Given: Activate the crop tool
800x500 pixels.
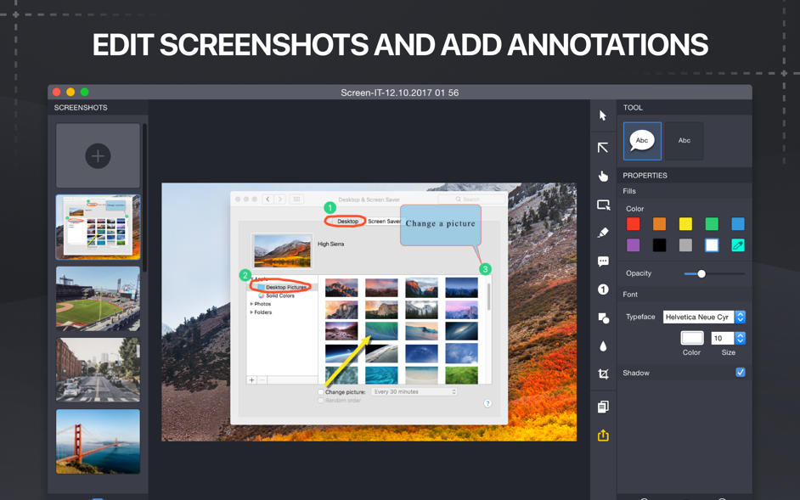Looking at the screenshot, I should click(x=603, y=374).
